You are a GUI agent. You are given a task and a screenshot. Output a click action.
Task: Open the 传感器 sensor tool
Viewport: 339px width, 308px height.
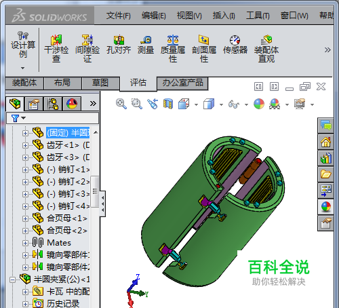235,45
